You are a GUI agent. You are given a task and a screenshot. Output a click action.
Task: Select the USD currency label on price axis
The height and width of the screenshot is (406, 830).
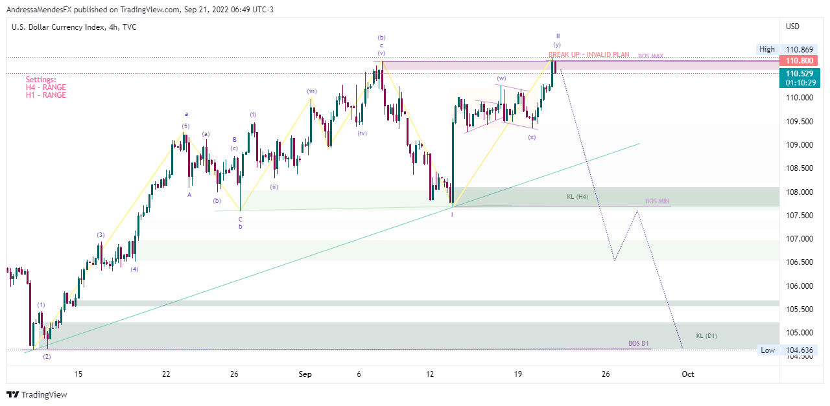pyautogui.click(x=792, y=27)
